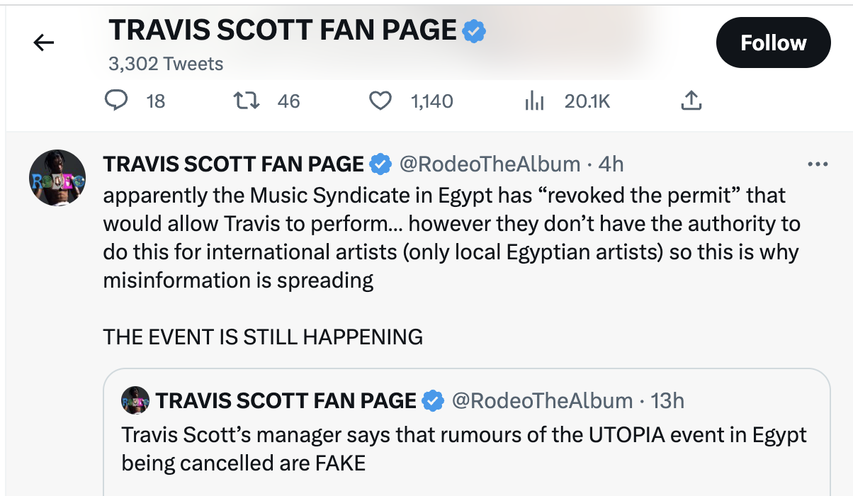This screenshot has width=853, height=496.
Task: Click the back arrow icon
Action: pos(44,43)
